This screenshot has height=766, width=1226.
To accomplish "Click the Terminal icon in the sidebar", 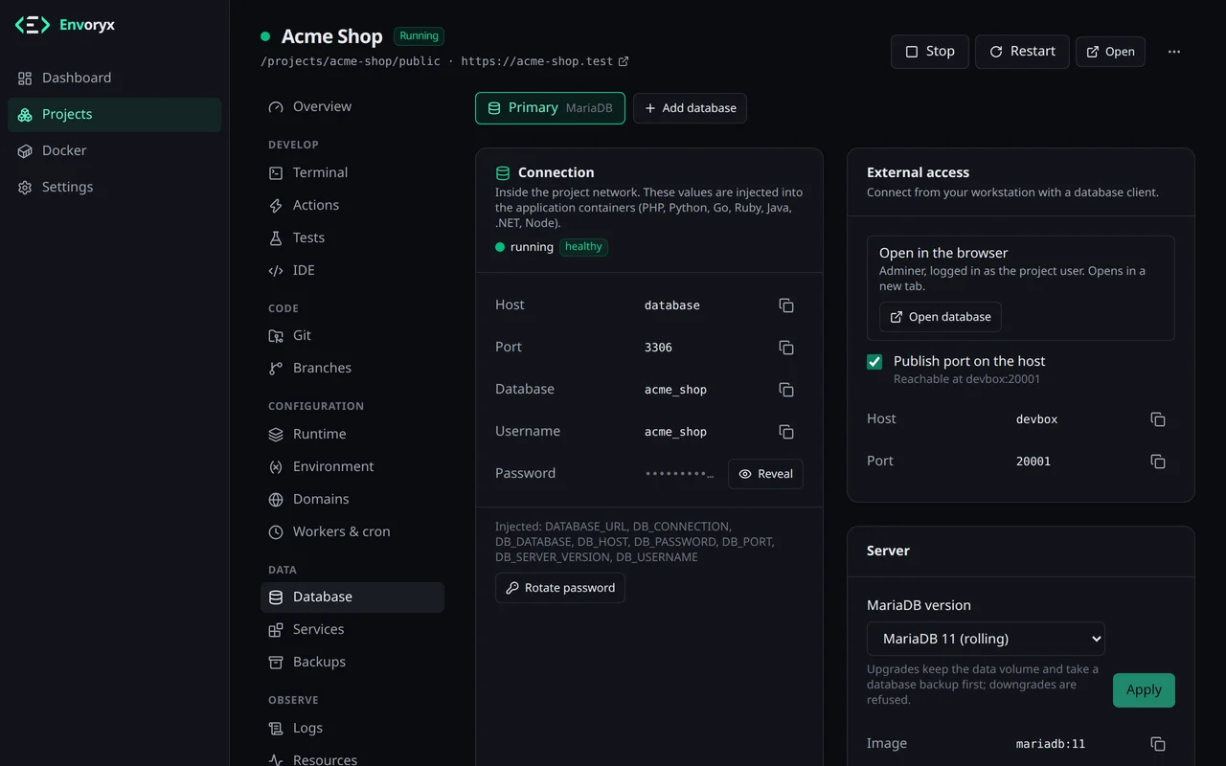I will (x=276, y=173).
